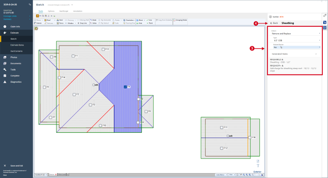Collapse the Generated Items section
Screen dimensions: 328x178
point(316,54)
